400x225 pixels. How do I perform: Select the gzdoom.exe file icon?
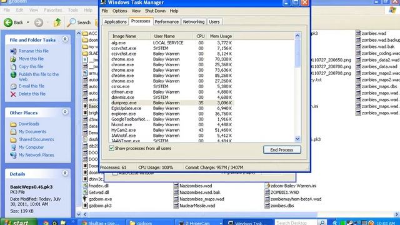tap(85, 199)
